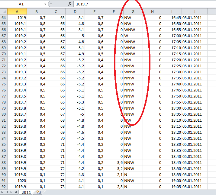Click cell H64 with value 0

coord(152,18)
